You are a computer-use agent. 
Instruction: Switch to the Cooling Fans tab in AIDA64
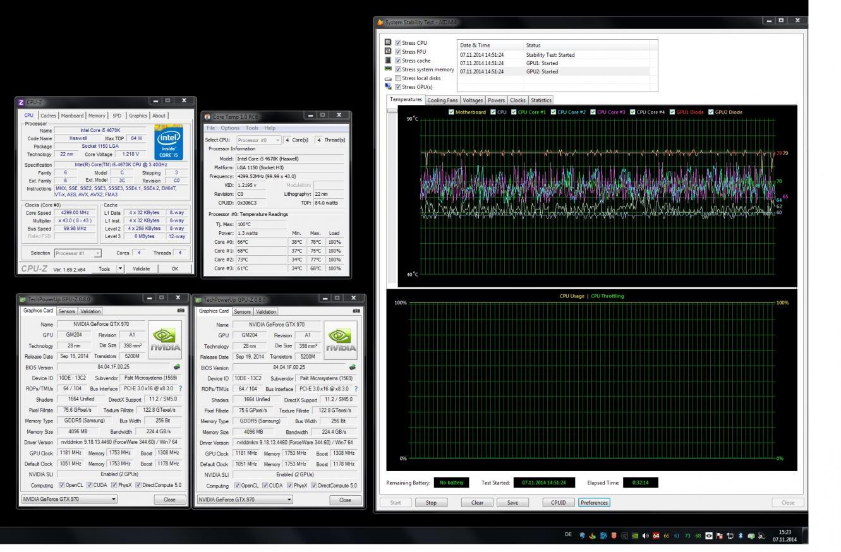442,100
